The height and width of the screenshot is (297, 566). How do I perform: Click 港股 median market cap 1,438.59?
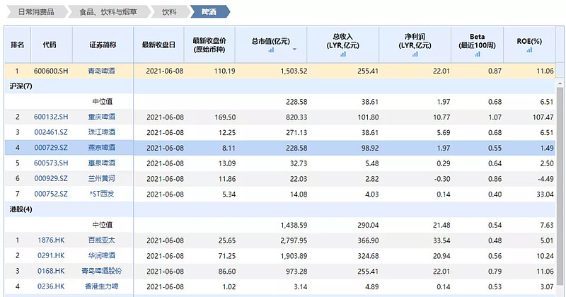tap(294, 225)
